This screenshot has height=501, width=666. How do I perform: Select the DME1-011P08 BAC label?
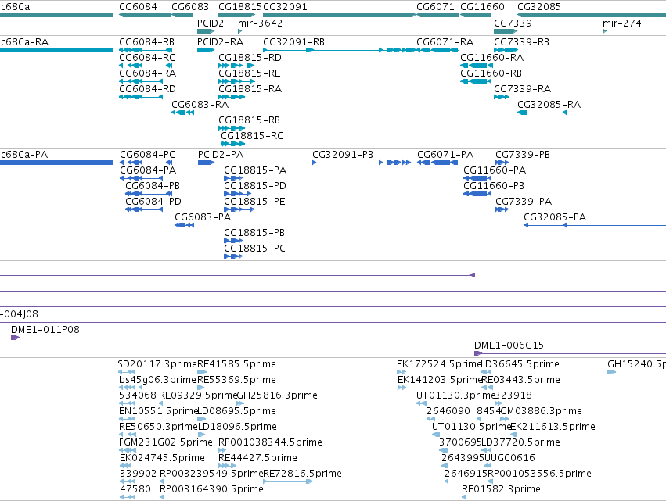click(x=45, y=330)
